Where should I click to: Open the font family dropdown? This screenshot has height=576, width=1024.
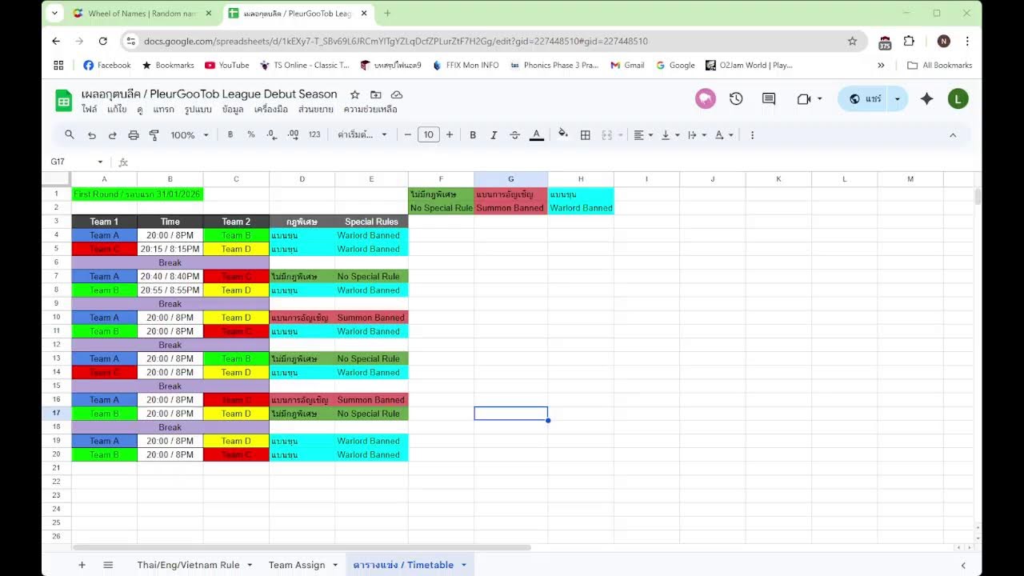tap(362, 135)
